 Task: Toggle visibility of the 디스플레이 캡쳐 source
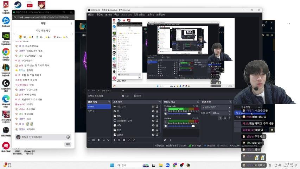coord(153,120)
